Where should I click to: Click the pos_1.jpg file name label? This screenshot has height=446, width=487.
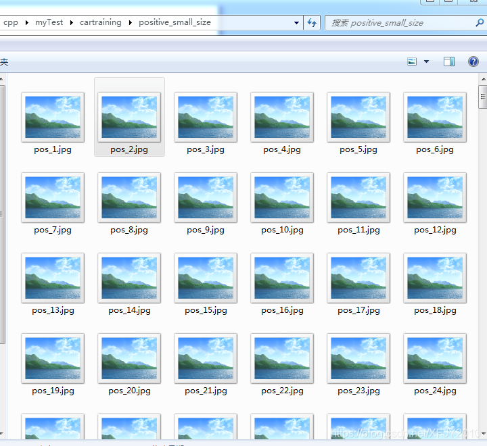53,149
